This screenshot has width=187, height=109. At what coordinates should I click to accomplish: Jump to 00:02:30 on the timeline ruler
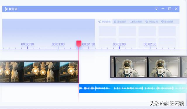(x=150, y=44)
